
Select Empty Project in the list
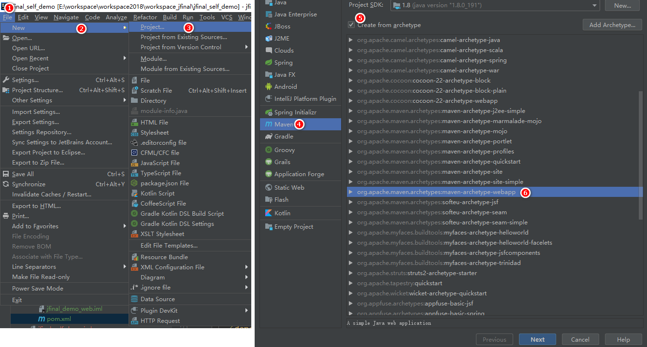300,226
